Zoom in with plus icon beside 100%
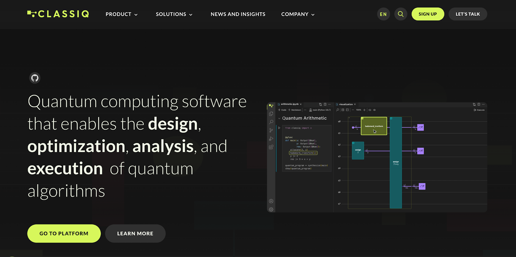This screenshot has width=516, height=257. tap(364, 110)
